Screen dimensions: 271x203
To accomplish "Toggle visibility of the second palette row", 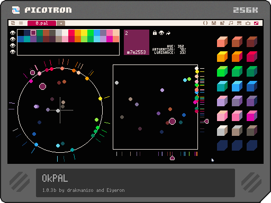I will (13, 39).
